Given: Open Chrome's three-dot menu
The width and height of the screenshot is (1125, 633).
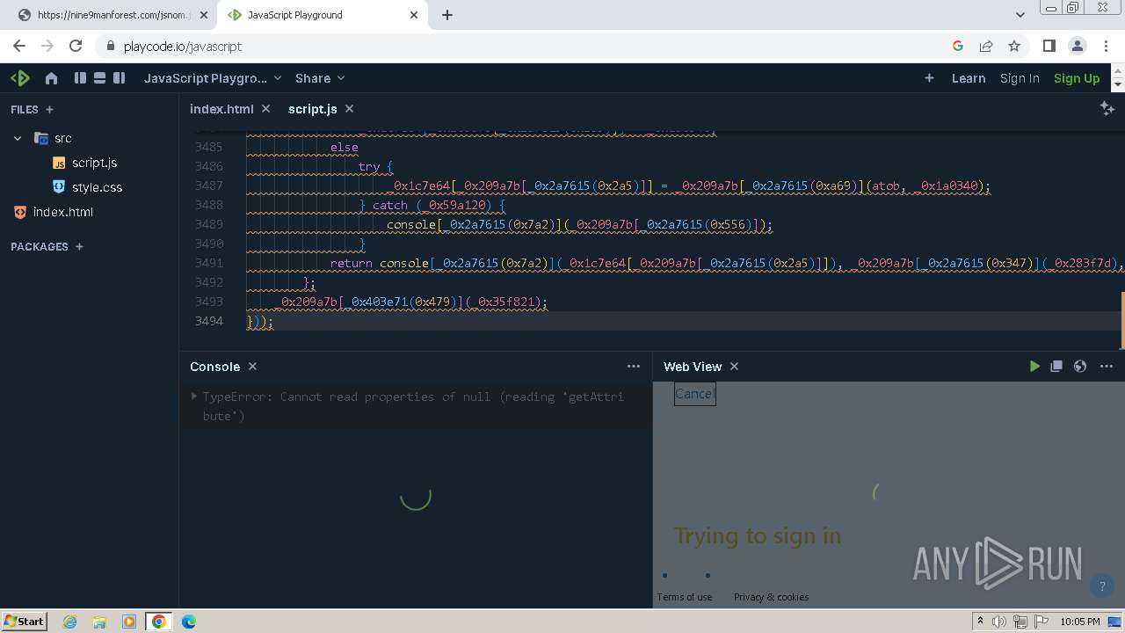Looking at the screenshot, I should tap(1105, 46).
